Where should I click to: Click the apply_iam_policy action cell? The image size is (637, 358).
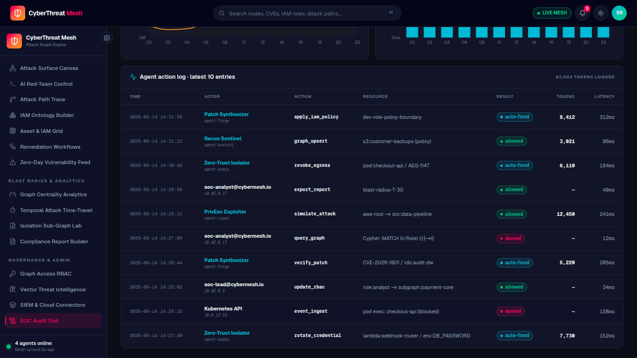click(316, 117)
